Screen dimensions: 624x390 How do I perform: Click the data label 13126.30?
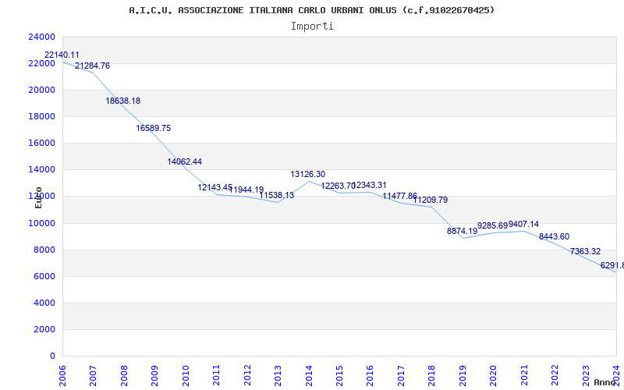coord(307,174)
